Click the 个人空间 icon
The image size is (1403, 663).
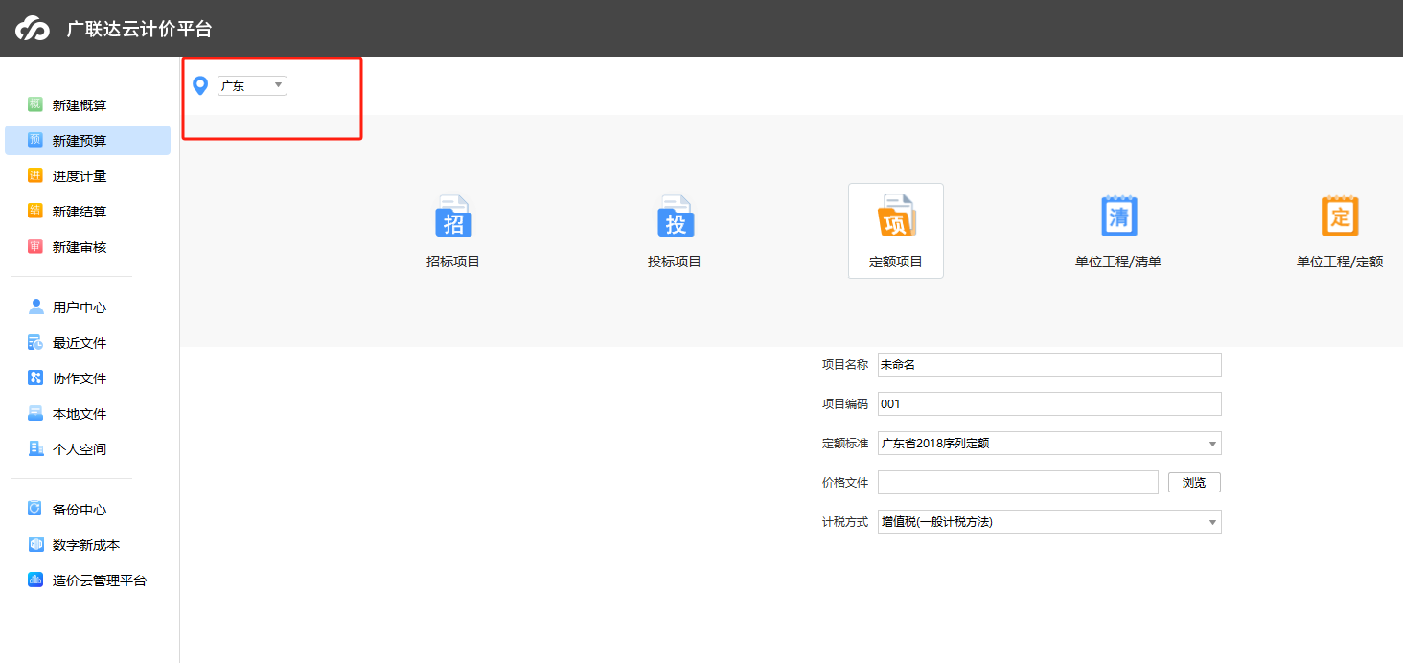tap(35, 448)
